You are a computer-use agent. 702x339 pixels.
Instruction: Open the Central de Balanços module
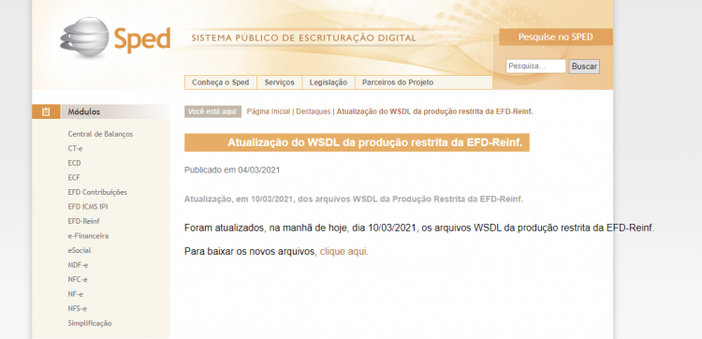click(x=100, y=134)
